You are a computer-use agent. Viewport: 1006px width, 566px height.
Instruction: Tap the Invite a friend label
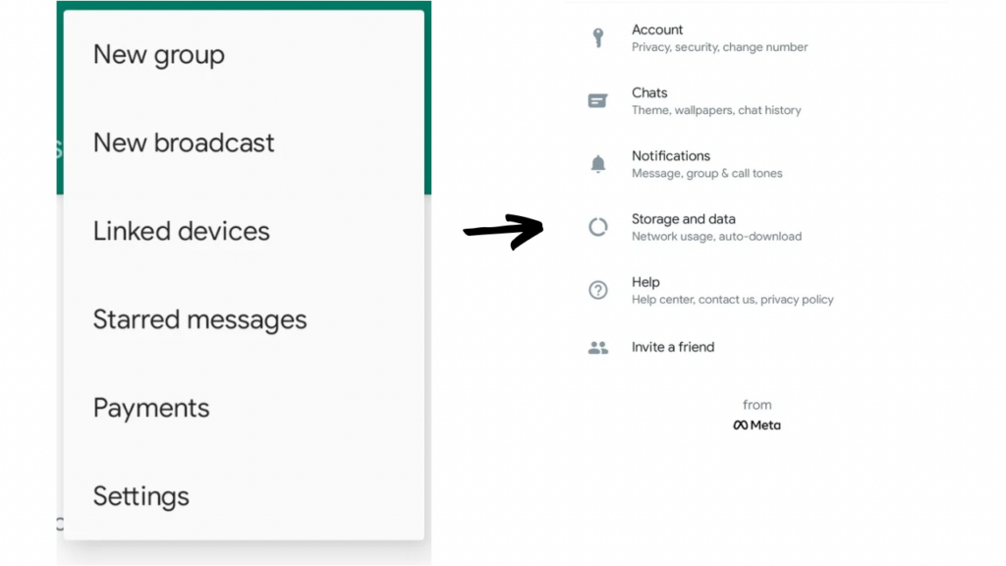pyautogui.click(x=673, y=347)
